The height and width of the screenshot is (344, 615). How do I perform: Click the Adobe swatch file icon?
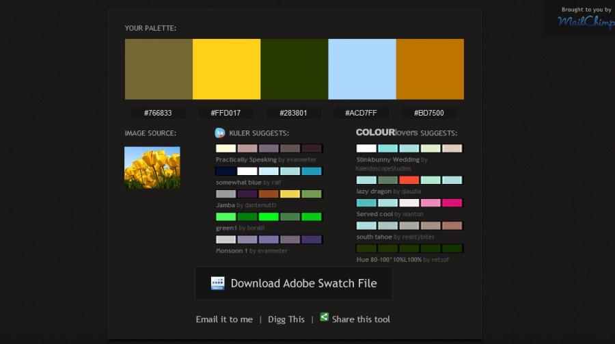pyautogui.click(x=218, y=283)
